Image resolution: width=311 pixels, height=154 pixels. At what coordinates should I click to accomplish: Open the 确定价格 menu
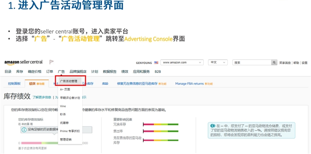pyautogui.click(x=34, y=72)
